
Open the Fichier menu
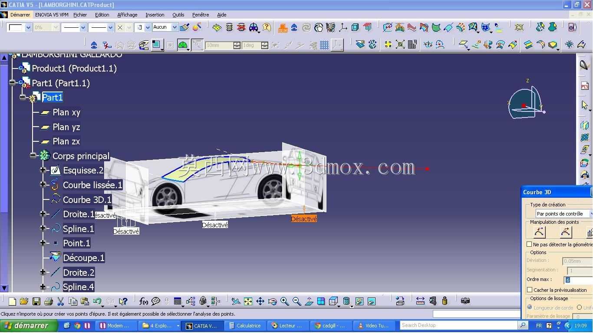(80, 15)
